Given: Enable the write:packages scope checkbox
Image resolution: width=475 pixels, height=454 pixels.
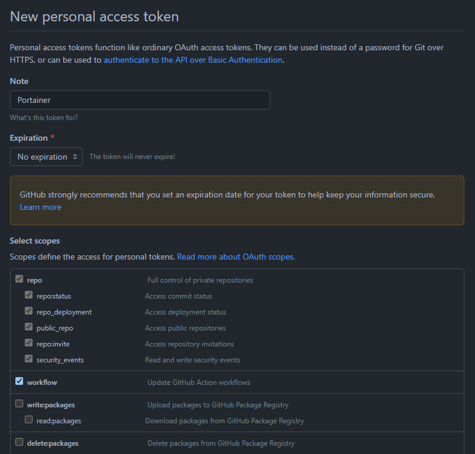Looking at the screenshot, I should tap(20, 404).
